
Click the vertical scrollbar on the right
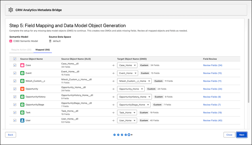(x=249, y=61)
